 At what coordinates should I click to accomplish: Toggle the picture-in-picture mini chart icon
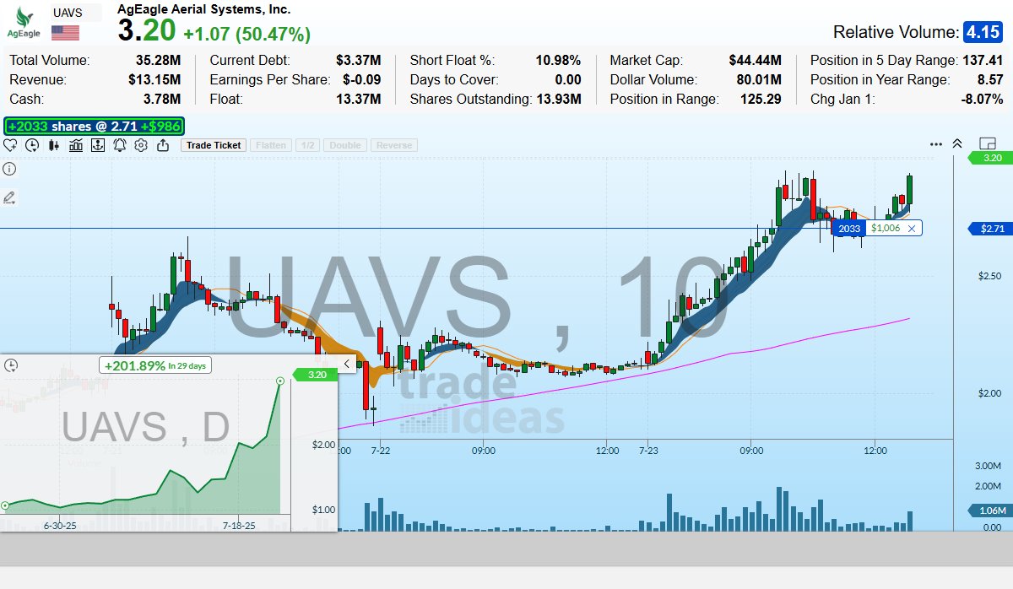coord(988,143)
